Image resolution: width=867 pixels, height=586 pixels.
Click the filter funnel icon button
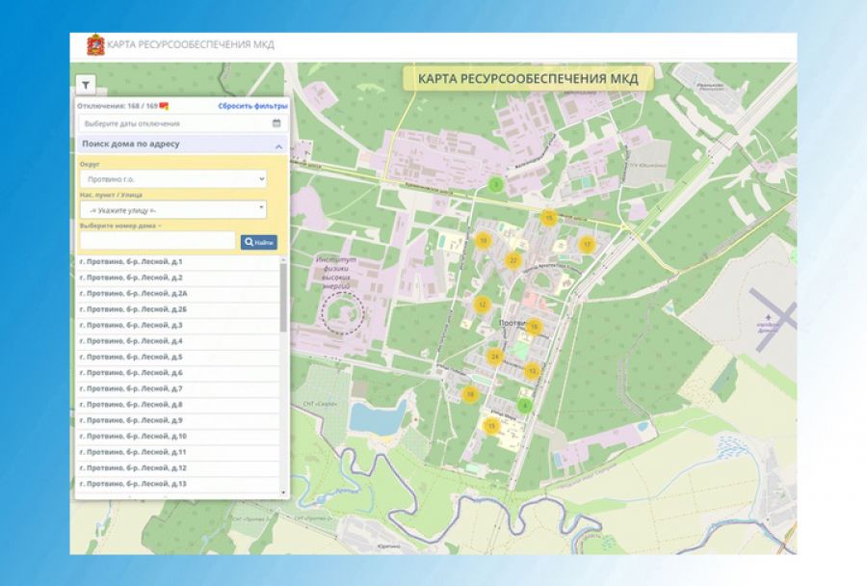click(x=85, y=85)
